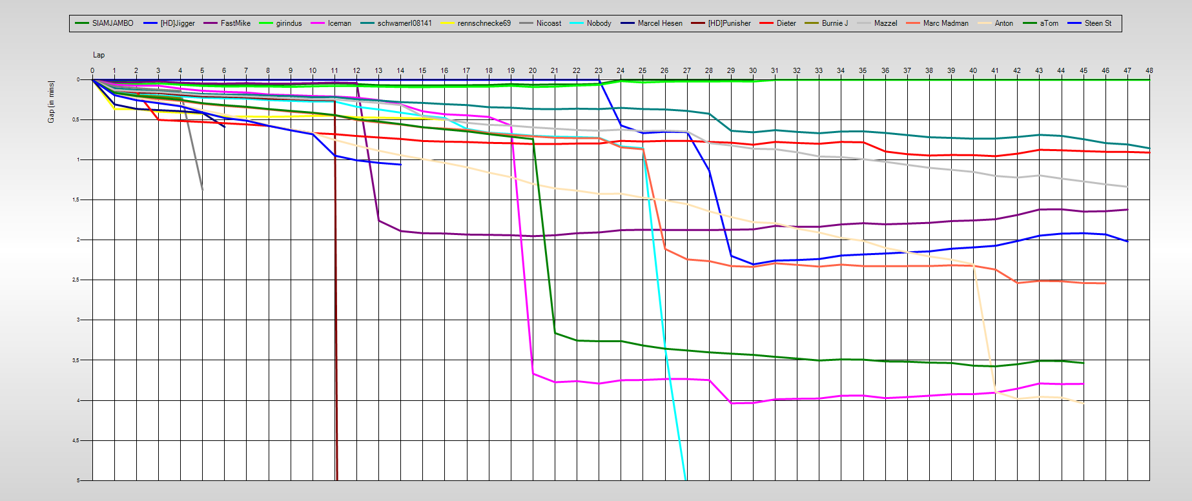Select the Marc Madman legend label
This screenshot has width=1192, height=501.
click(x=945, y=23)
